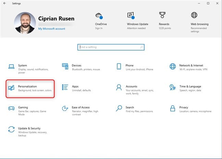The height and width of the screenshot is (159, 222).
Task: Click 'Display, sound, notifications, power' description
Action: (x=33, y=71)
